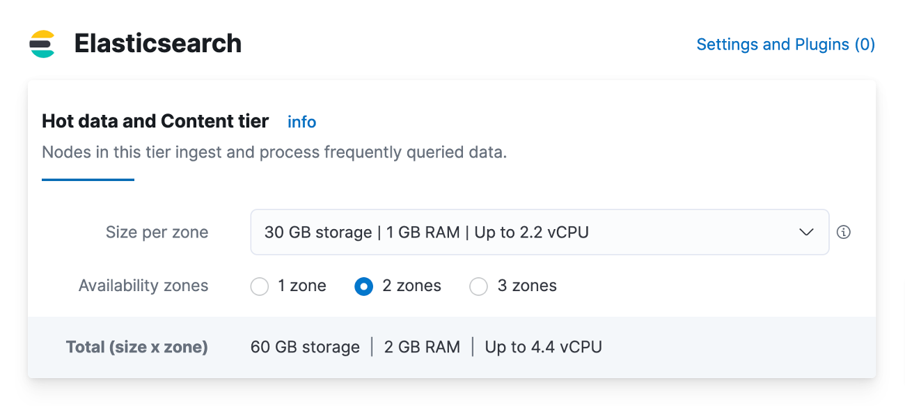905x406 pixels.
Task: Click the blue info link
Action: coord(301,122)
